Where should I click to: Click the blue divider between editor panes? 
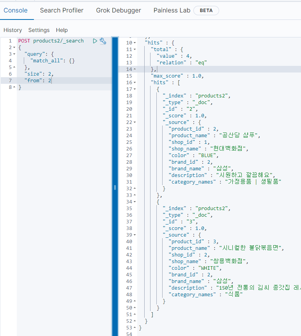[115, 187]
